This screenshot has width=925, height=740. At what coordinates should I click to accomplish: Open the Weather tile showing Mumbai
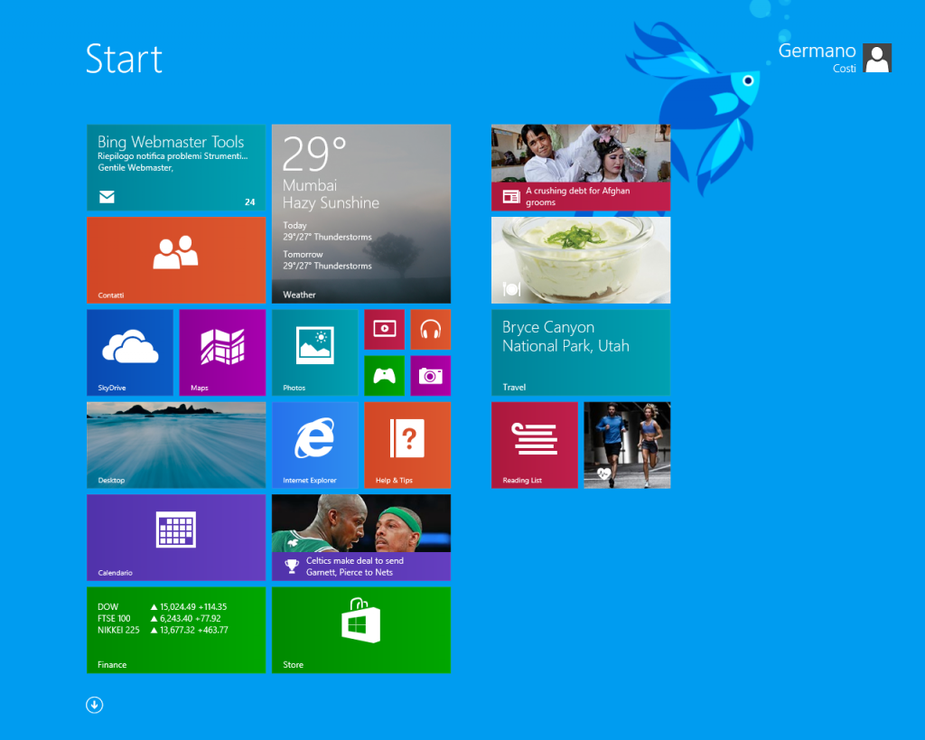click(361, 213)
